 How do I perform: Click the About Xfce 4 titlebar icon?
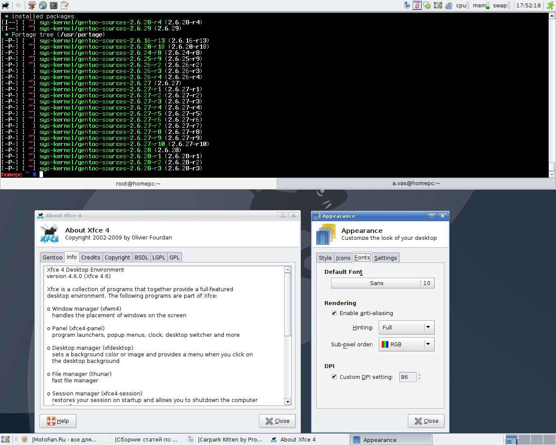(40, 216)
